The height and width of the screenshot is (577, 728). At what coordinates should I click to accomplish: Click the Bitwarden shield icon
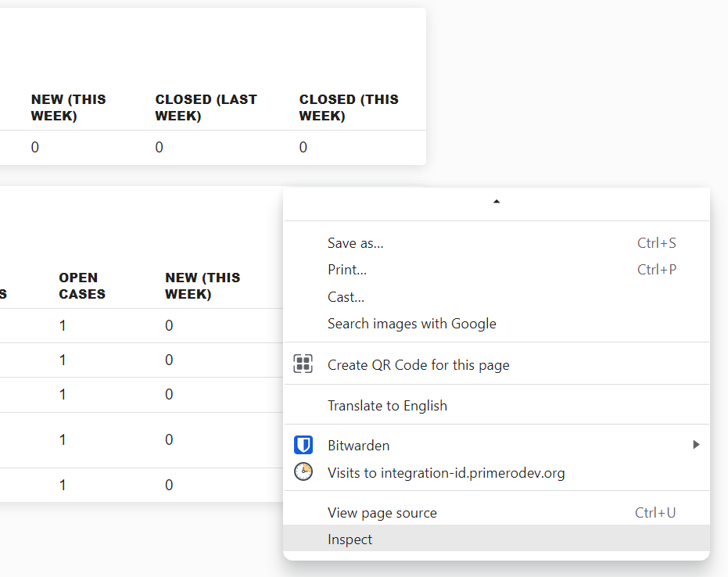[x=303, y=445]
